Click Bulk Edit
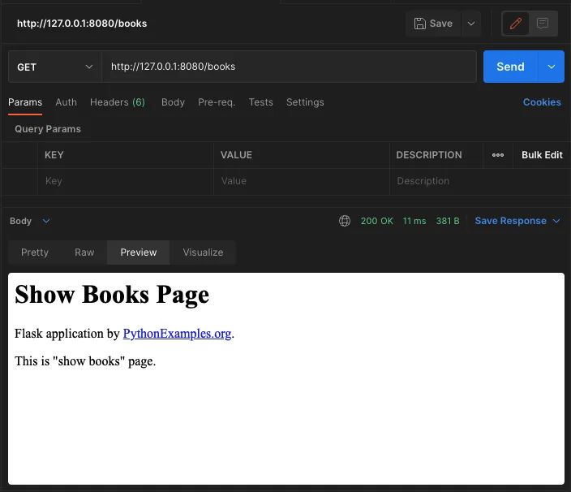 click(542, 155)
